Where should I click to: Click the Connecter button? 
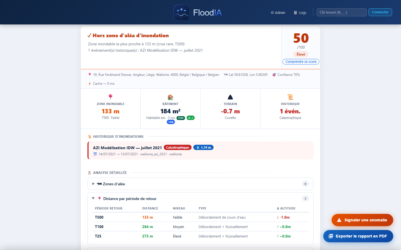[380, 12]
